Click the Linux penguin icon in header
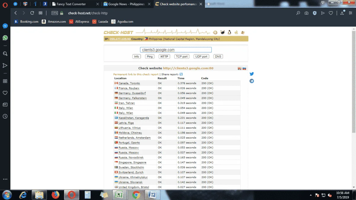Image resolution: width=356 pixels, height=200 pixels. coord(229,32)
